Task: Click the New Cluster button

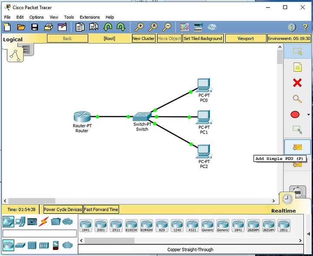Action: pos(143,38)
